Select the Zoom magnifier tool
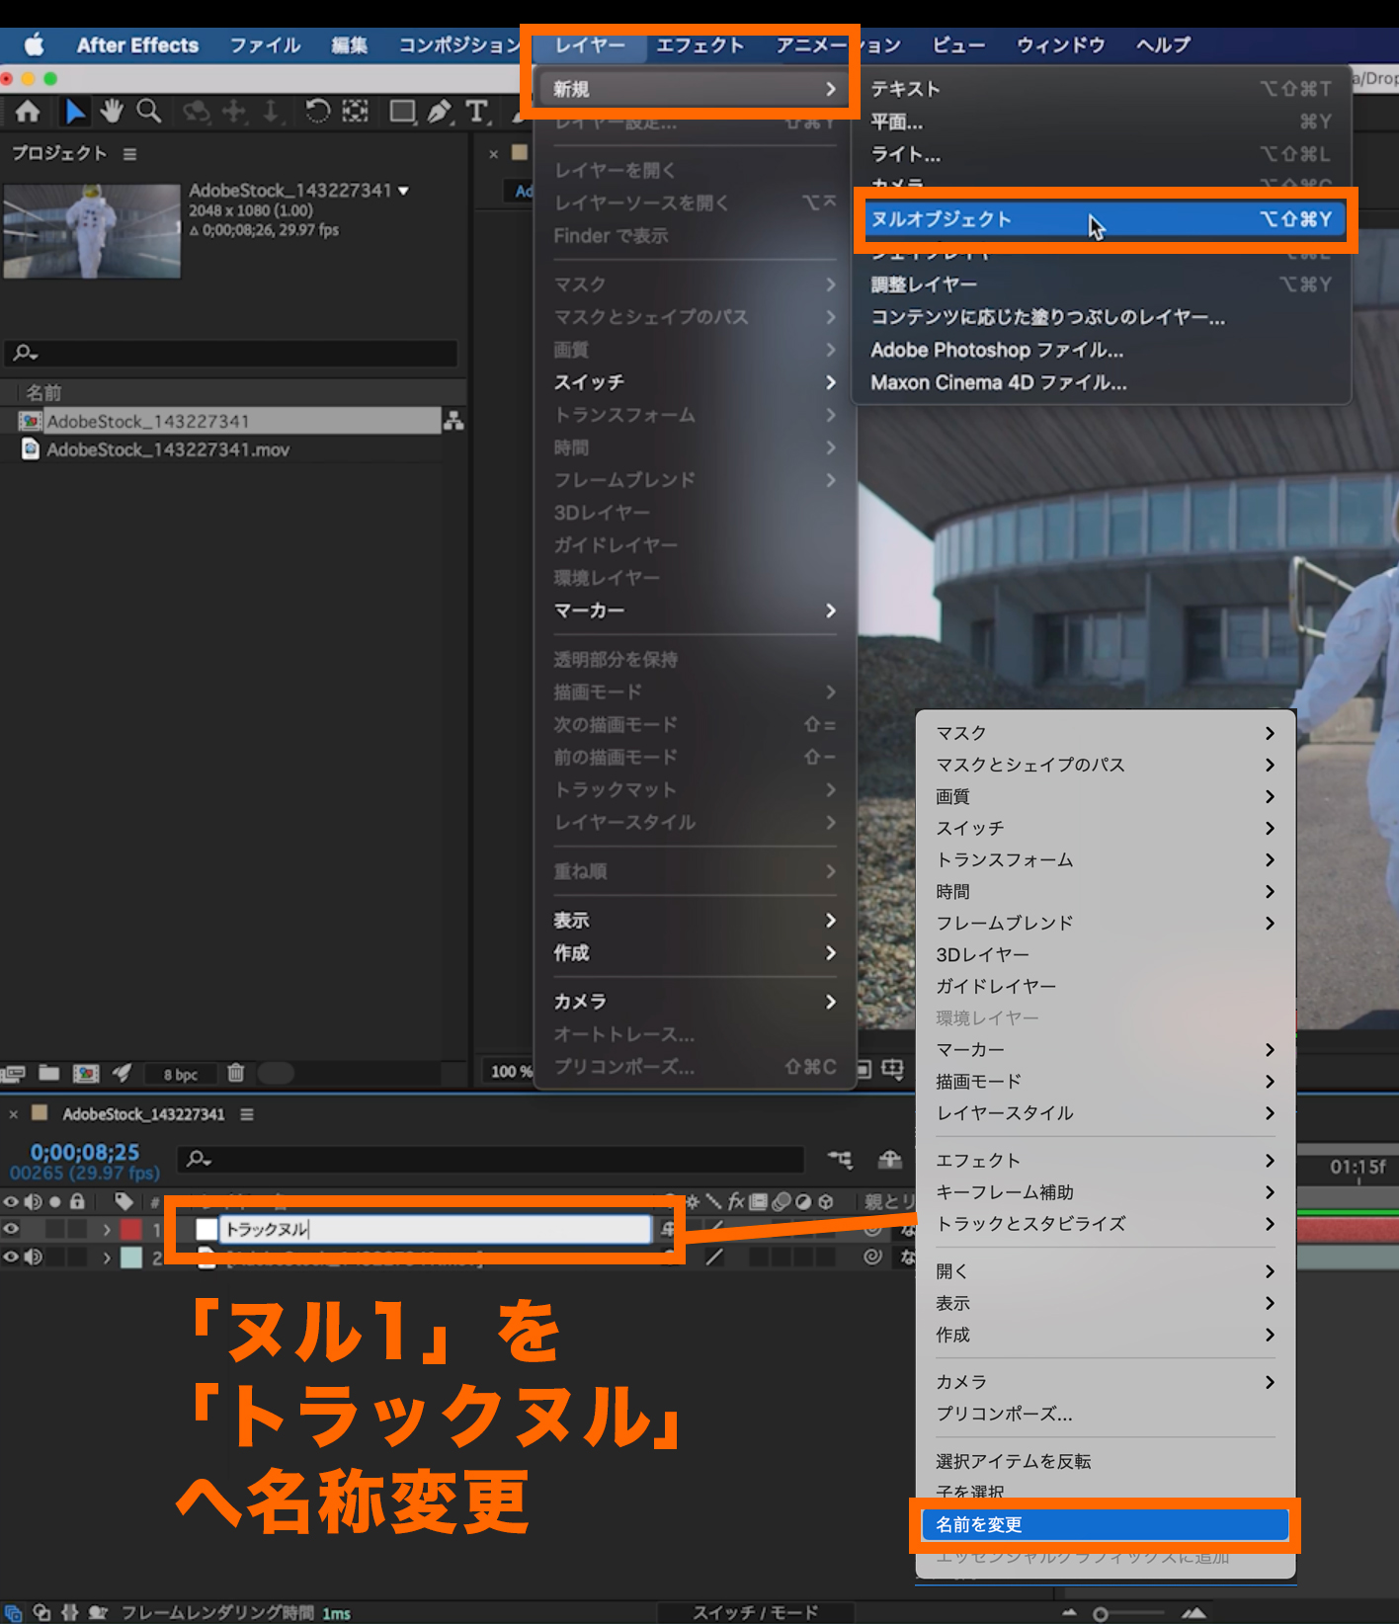 click(149, 112)
